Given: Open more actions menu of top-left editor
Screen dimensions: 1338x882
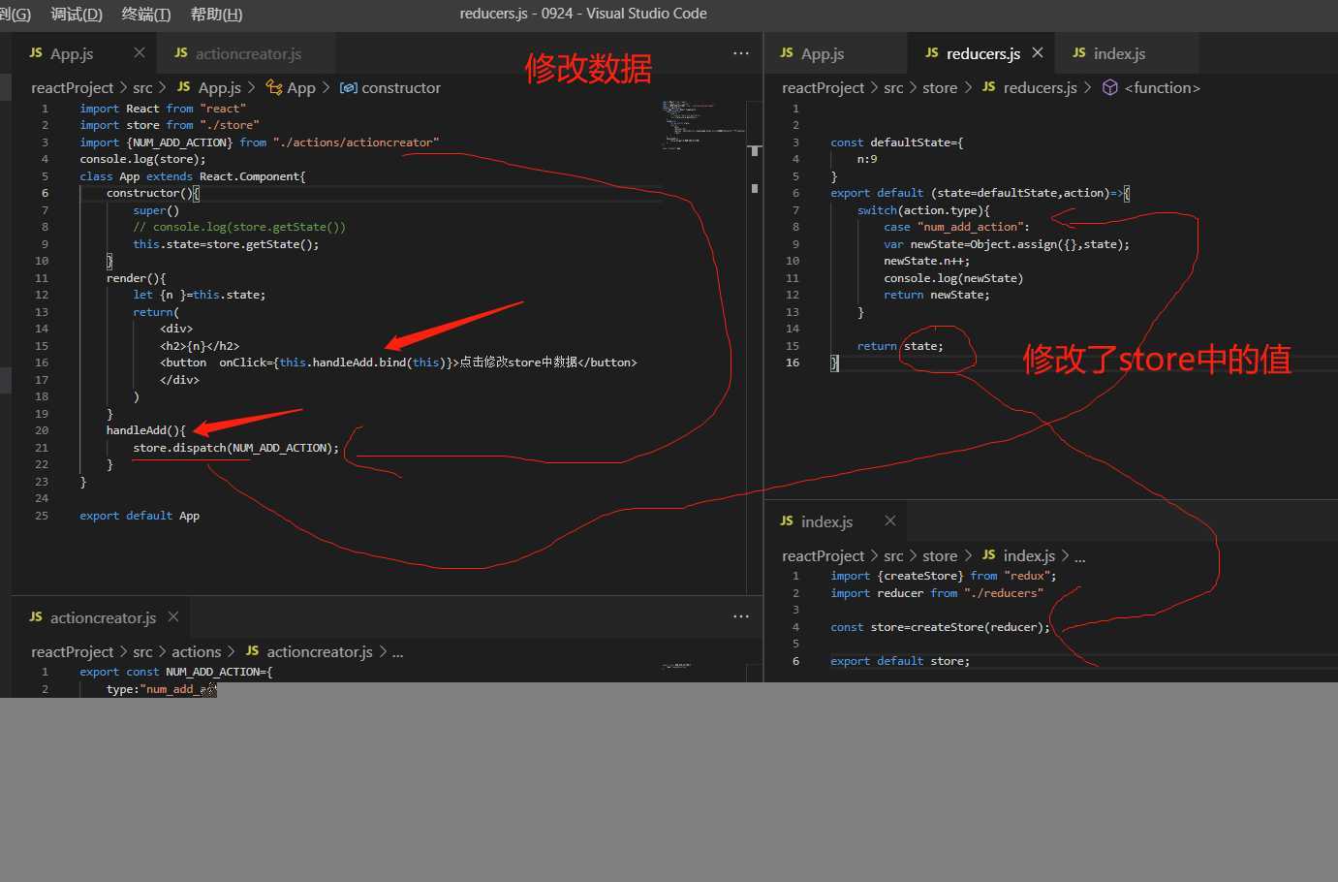Looking at the screenshot, I should (x=741, y=53).
